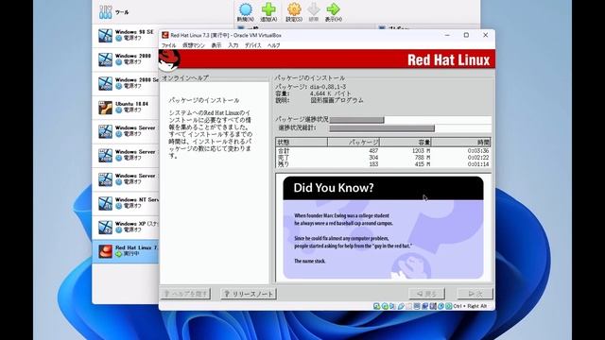
Task: Select the Windows XP virtual machine
Action: click(126, 227)
